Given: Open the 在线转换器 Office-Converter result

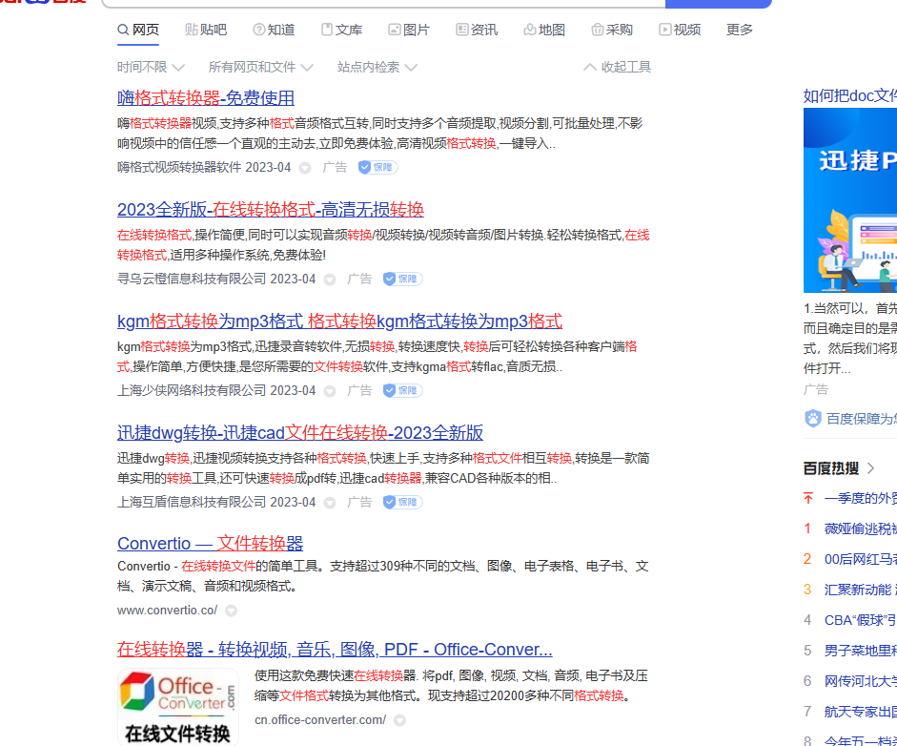Looking at the screenshot, I should [x=335, y=650].
